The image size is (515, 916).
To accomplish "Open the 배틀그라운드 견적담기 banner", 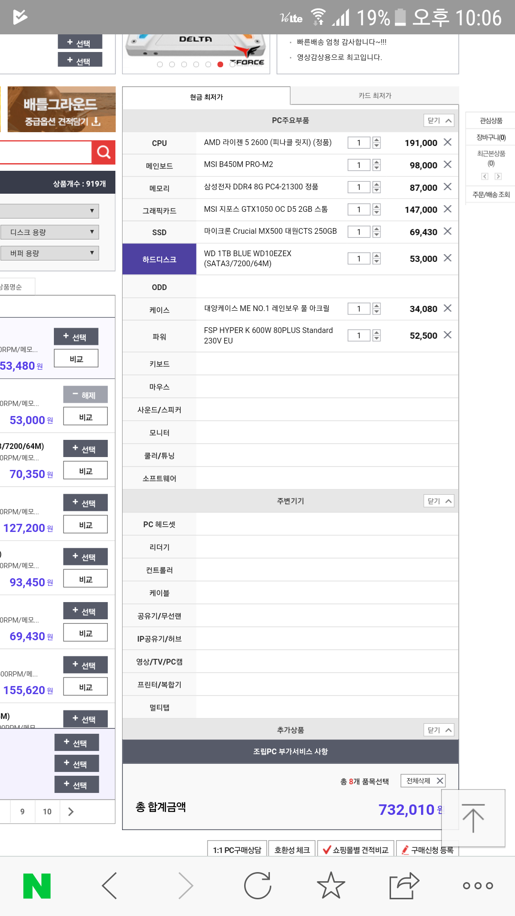I will 62,109.
